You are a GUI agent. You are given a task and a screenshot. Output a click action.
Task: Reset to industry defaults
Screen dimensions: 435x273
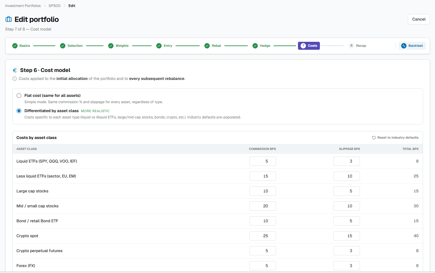click(x=395, y=138)
